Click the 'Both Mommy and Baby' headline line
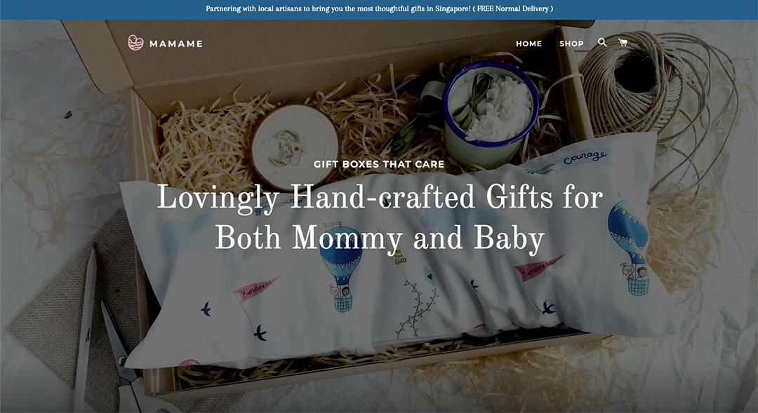The width and height of the screenshot is (758, 413). pyautogui.click(x=380, y=238)
